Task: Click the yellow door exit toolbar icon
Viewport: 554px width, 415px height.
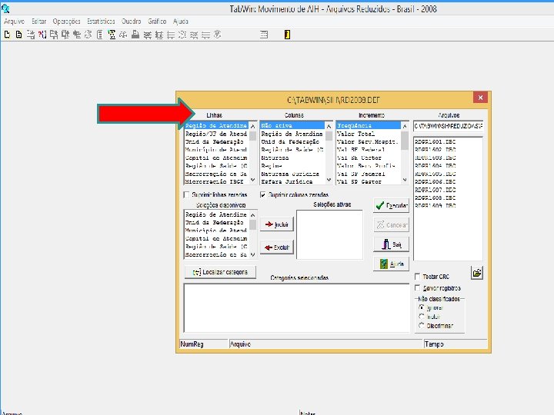Action: click(x=287, y=35)
